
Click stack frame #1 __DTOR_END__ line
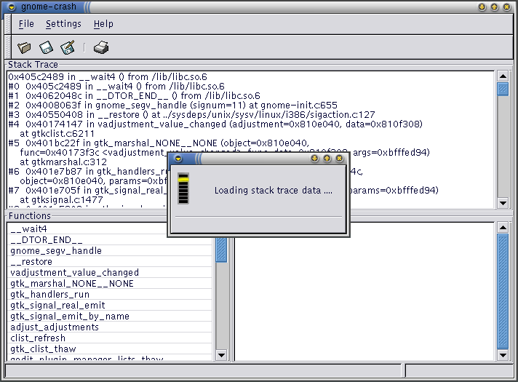tap(134, 95)
